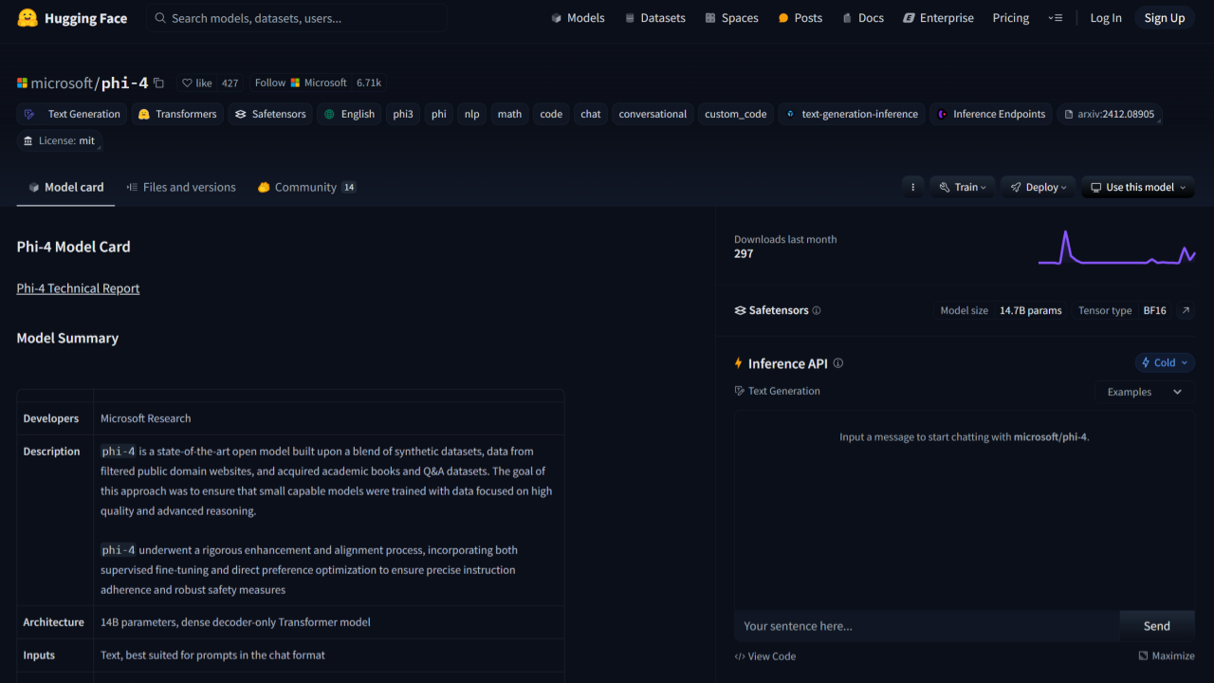The width and height of the screenshot is (1214, 683).
Task: Click the Hugging Face logo icon
Action: (28, 18)
